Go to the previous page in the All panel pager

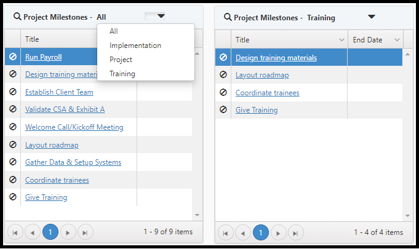(x=33, y=232)
